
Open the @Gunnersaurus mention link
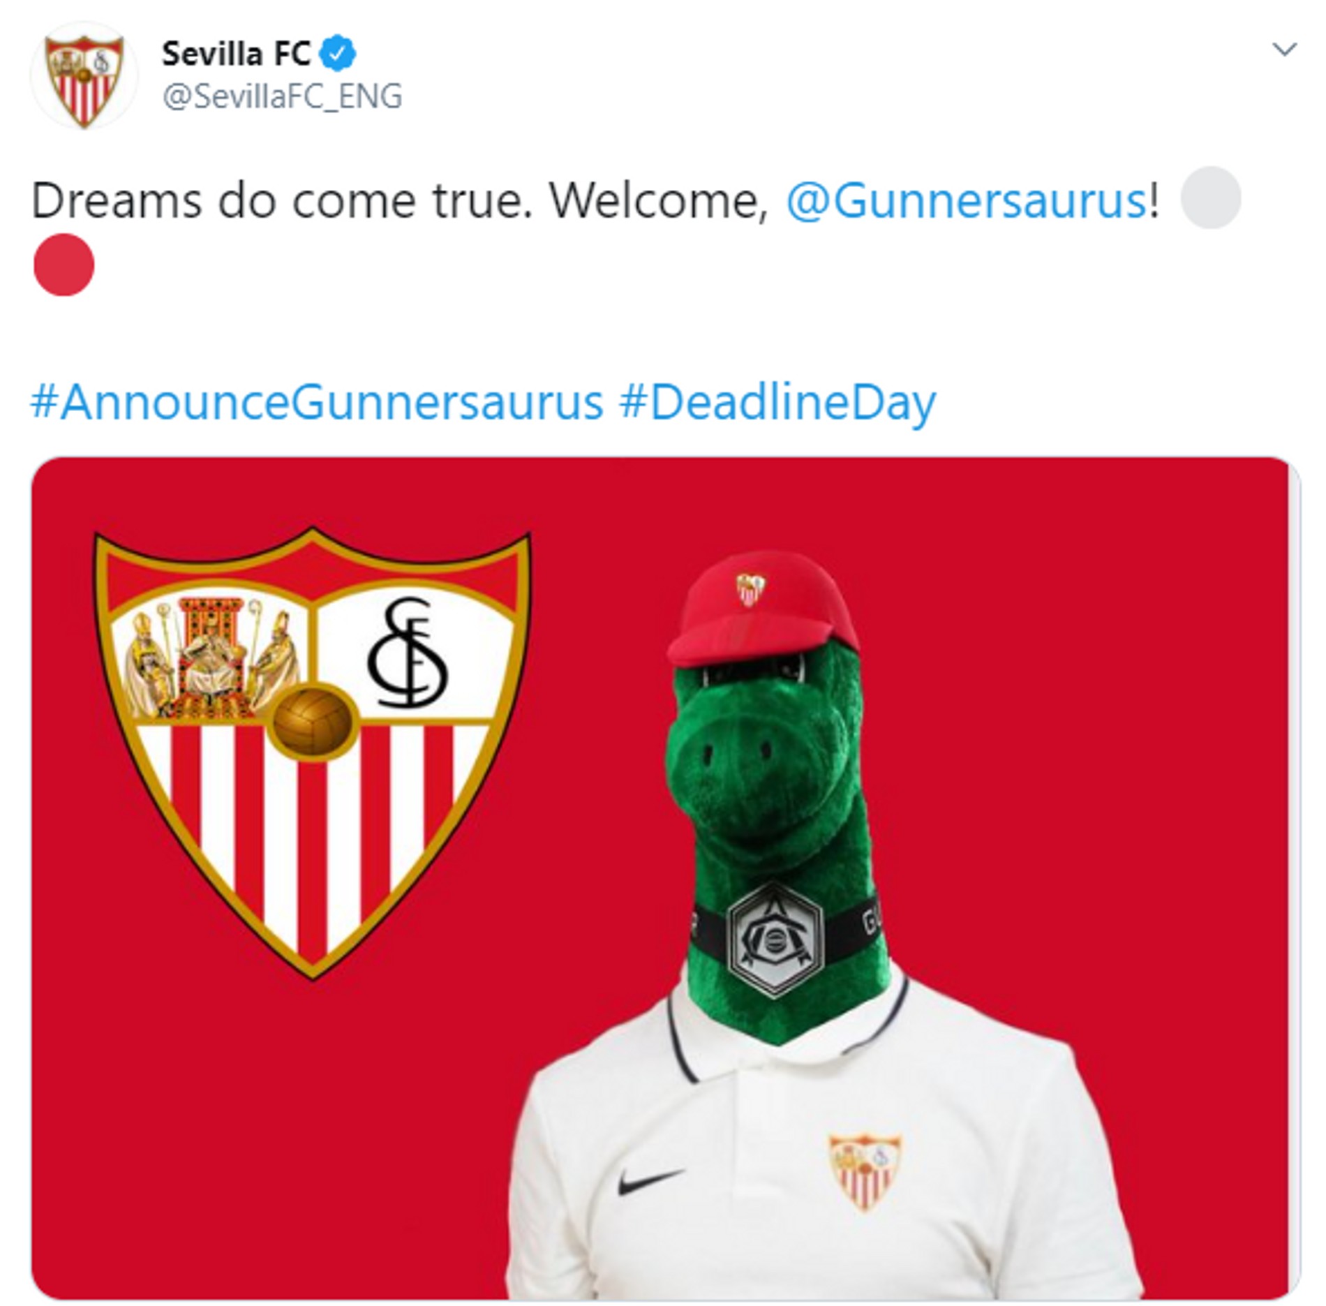(966, 201)
